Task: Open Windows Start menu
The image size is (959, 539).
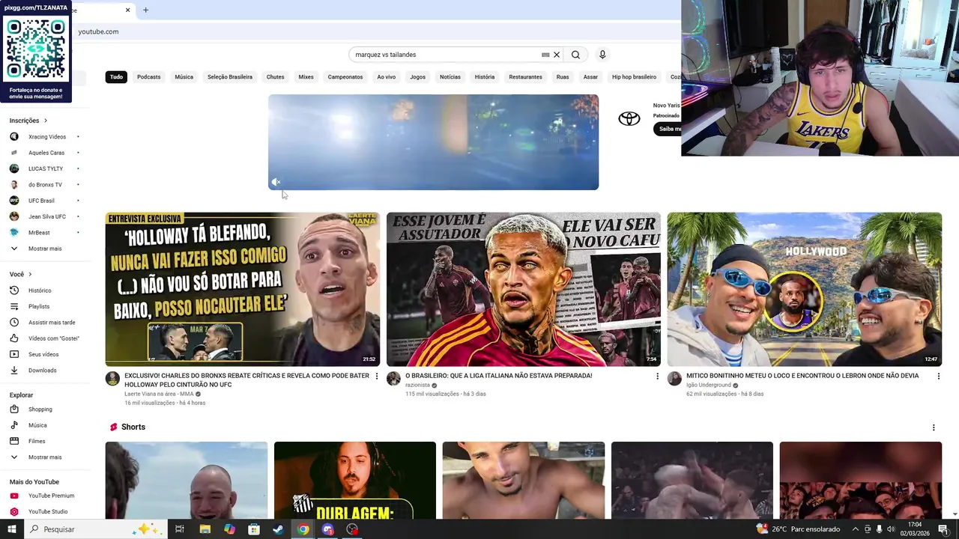Action: coord(12,529)
